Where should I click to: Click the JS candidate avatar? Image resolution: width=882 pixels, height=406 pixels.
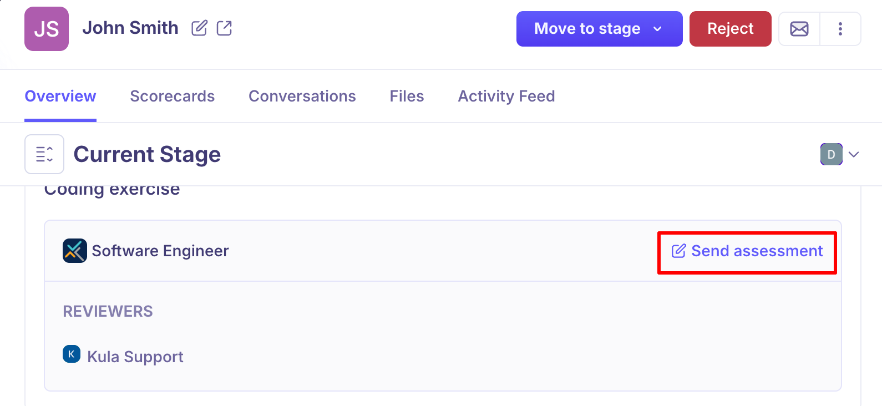tap(47, 29)
